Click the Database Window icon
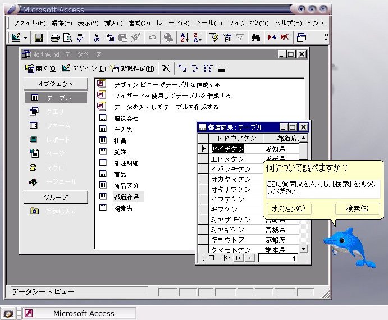This screenshot has width=388, height=320. [x=301, y=38]
